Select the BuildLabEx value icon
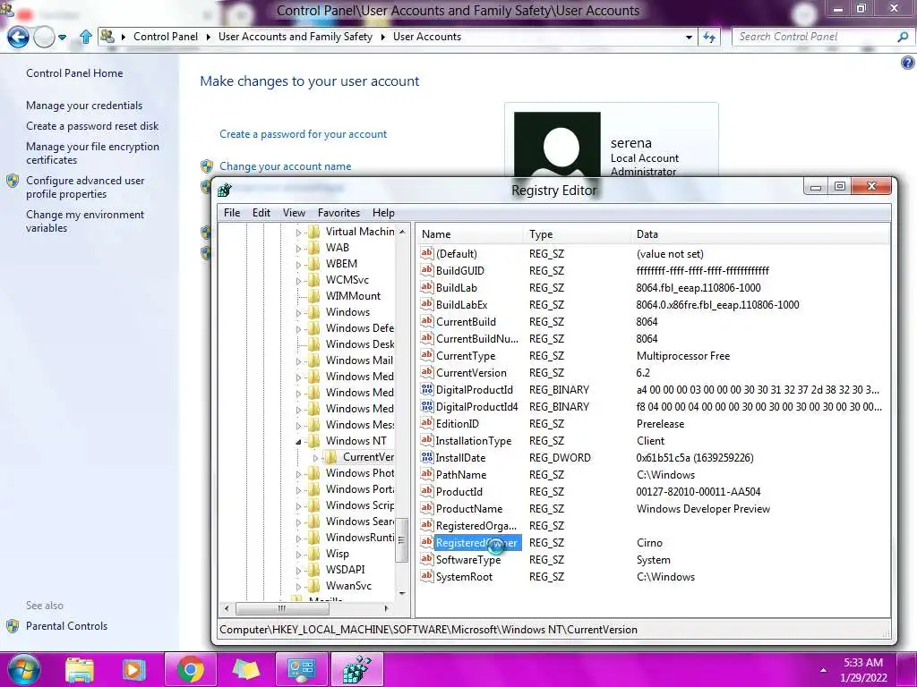 point(427,304)
